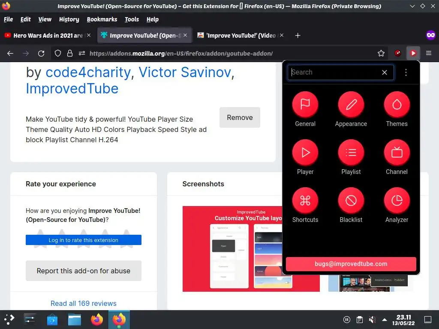Switch to Hero Wars Ads in 2021 tab
The height and width of the screenshot is (329, 439).
(x=48, y=35)
